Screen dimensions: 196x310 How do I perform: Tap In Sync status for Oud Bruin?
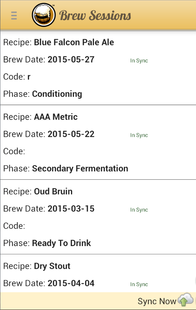139,210
